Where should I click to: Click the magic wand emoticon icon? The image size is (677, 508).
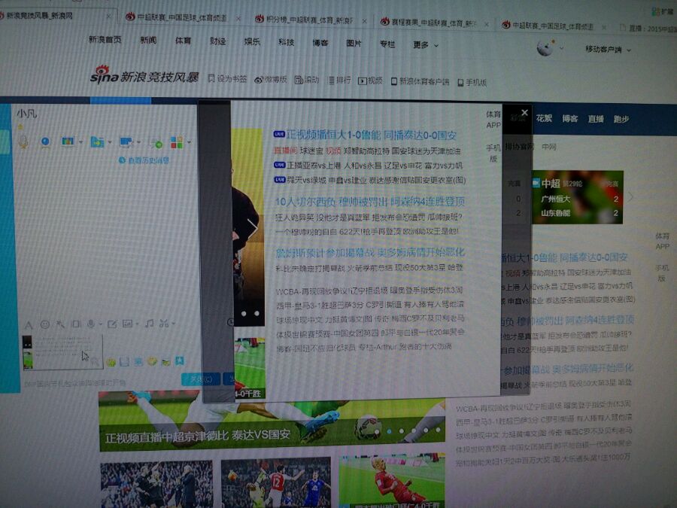60,324
